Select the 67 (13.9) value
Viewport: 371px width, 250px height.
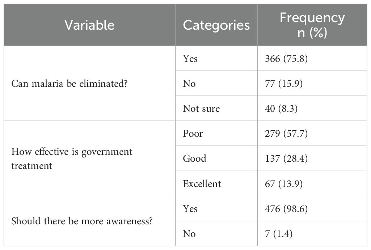click(x=284, y=183)
